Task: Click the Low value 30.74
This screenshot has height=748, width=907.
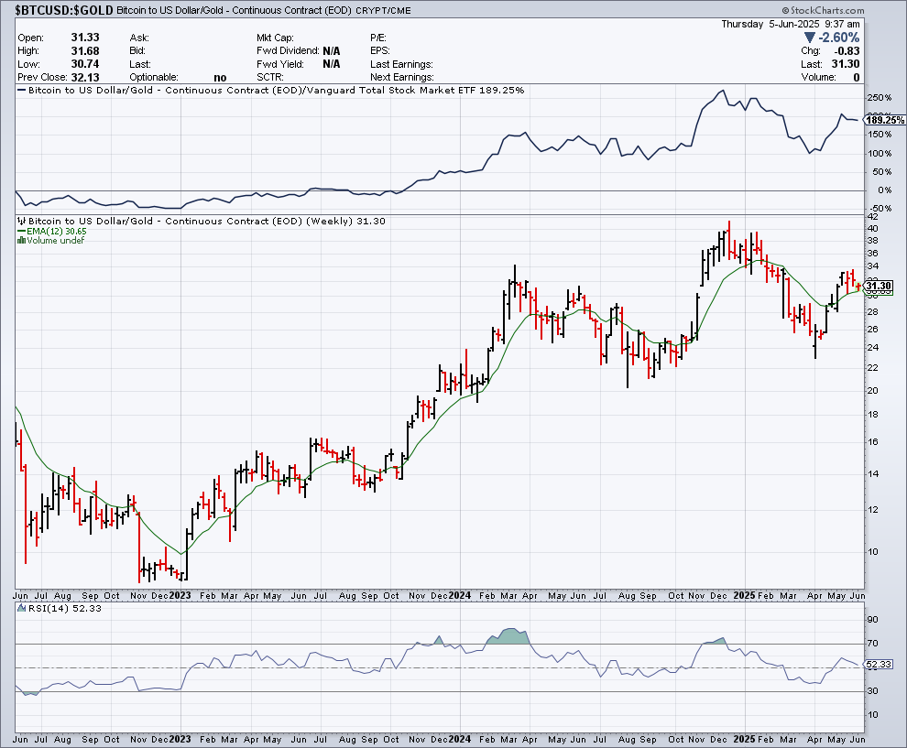Action: tap(85, 64)
